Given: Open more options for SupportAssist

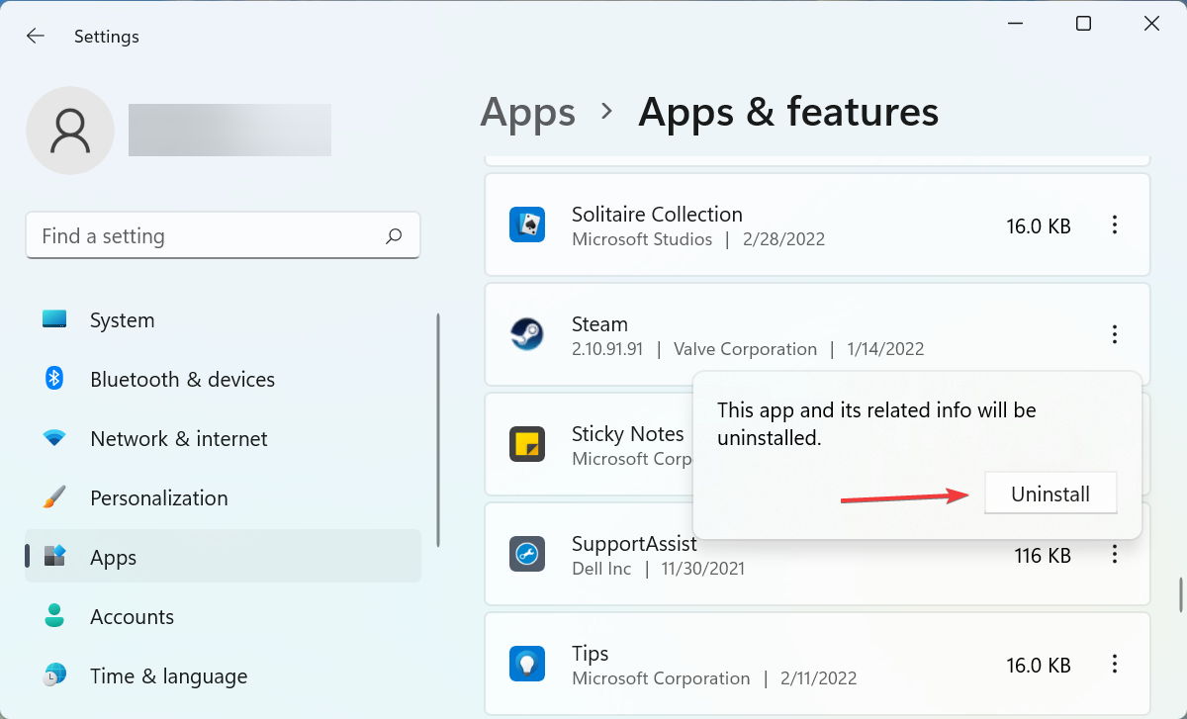Looking at the screenshot, I should [x=1115, y=555].
